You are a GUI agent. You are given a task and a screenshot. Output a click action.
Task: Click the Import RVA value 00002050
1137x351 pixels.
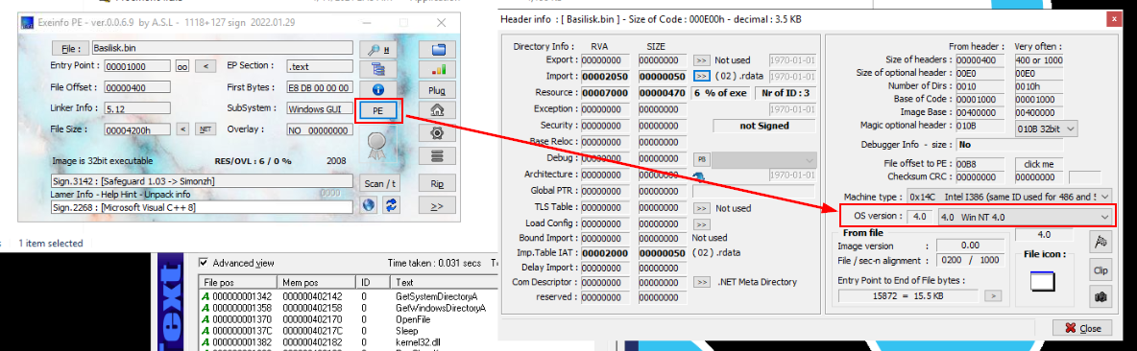point(605,76)
